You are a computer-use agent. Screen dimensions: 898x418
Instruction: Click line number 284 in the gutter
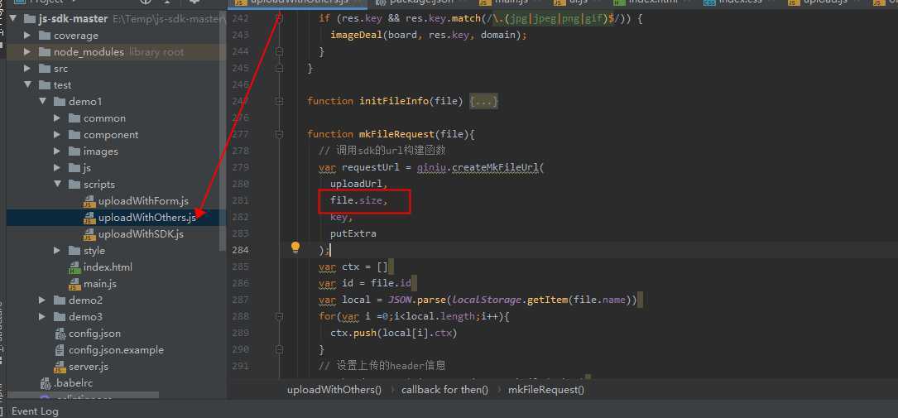coord(241,250)
